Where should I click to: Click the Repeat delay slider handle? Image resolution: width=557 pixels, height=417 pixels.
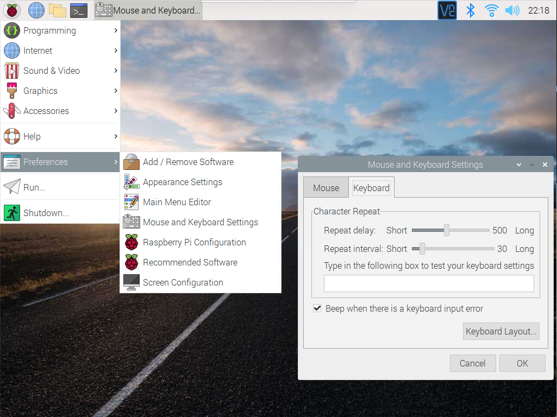click(447, 230)
